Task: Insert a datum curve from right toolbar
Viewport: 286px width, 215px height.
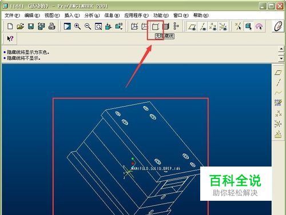Action: (279, 93)
